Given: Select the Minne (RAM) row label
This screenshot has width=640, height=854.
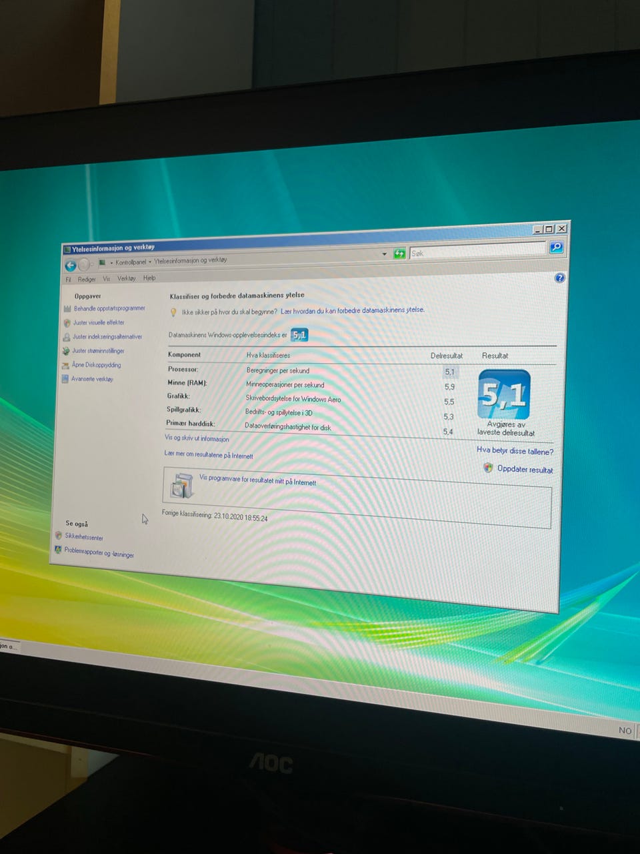Looking at the screenshot, I should (187, 383).
